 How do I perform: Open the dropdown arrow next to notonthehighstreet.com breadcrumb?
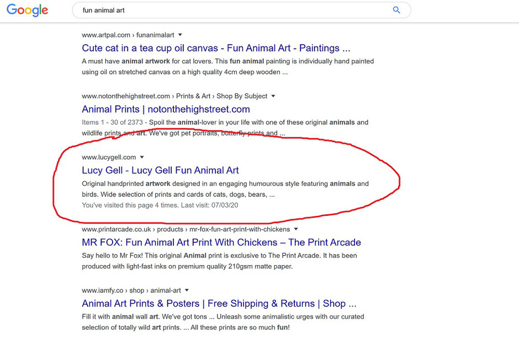click(273, 96)
